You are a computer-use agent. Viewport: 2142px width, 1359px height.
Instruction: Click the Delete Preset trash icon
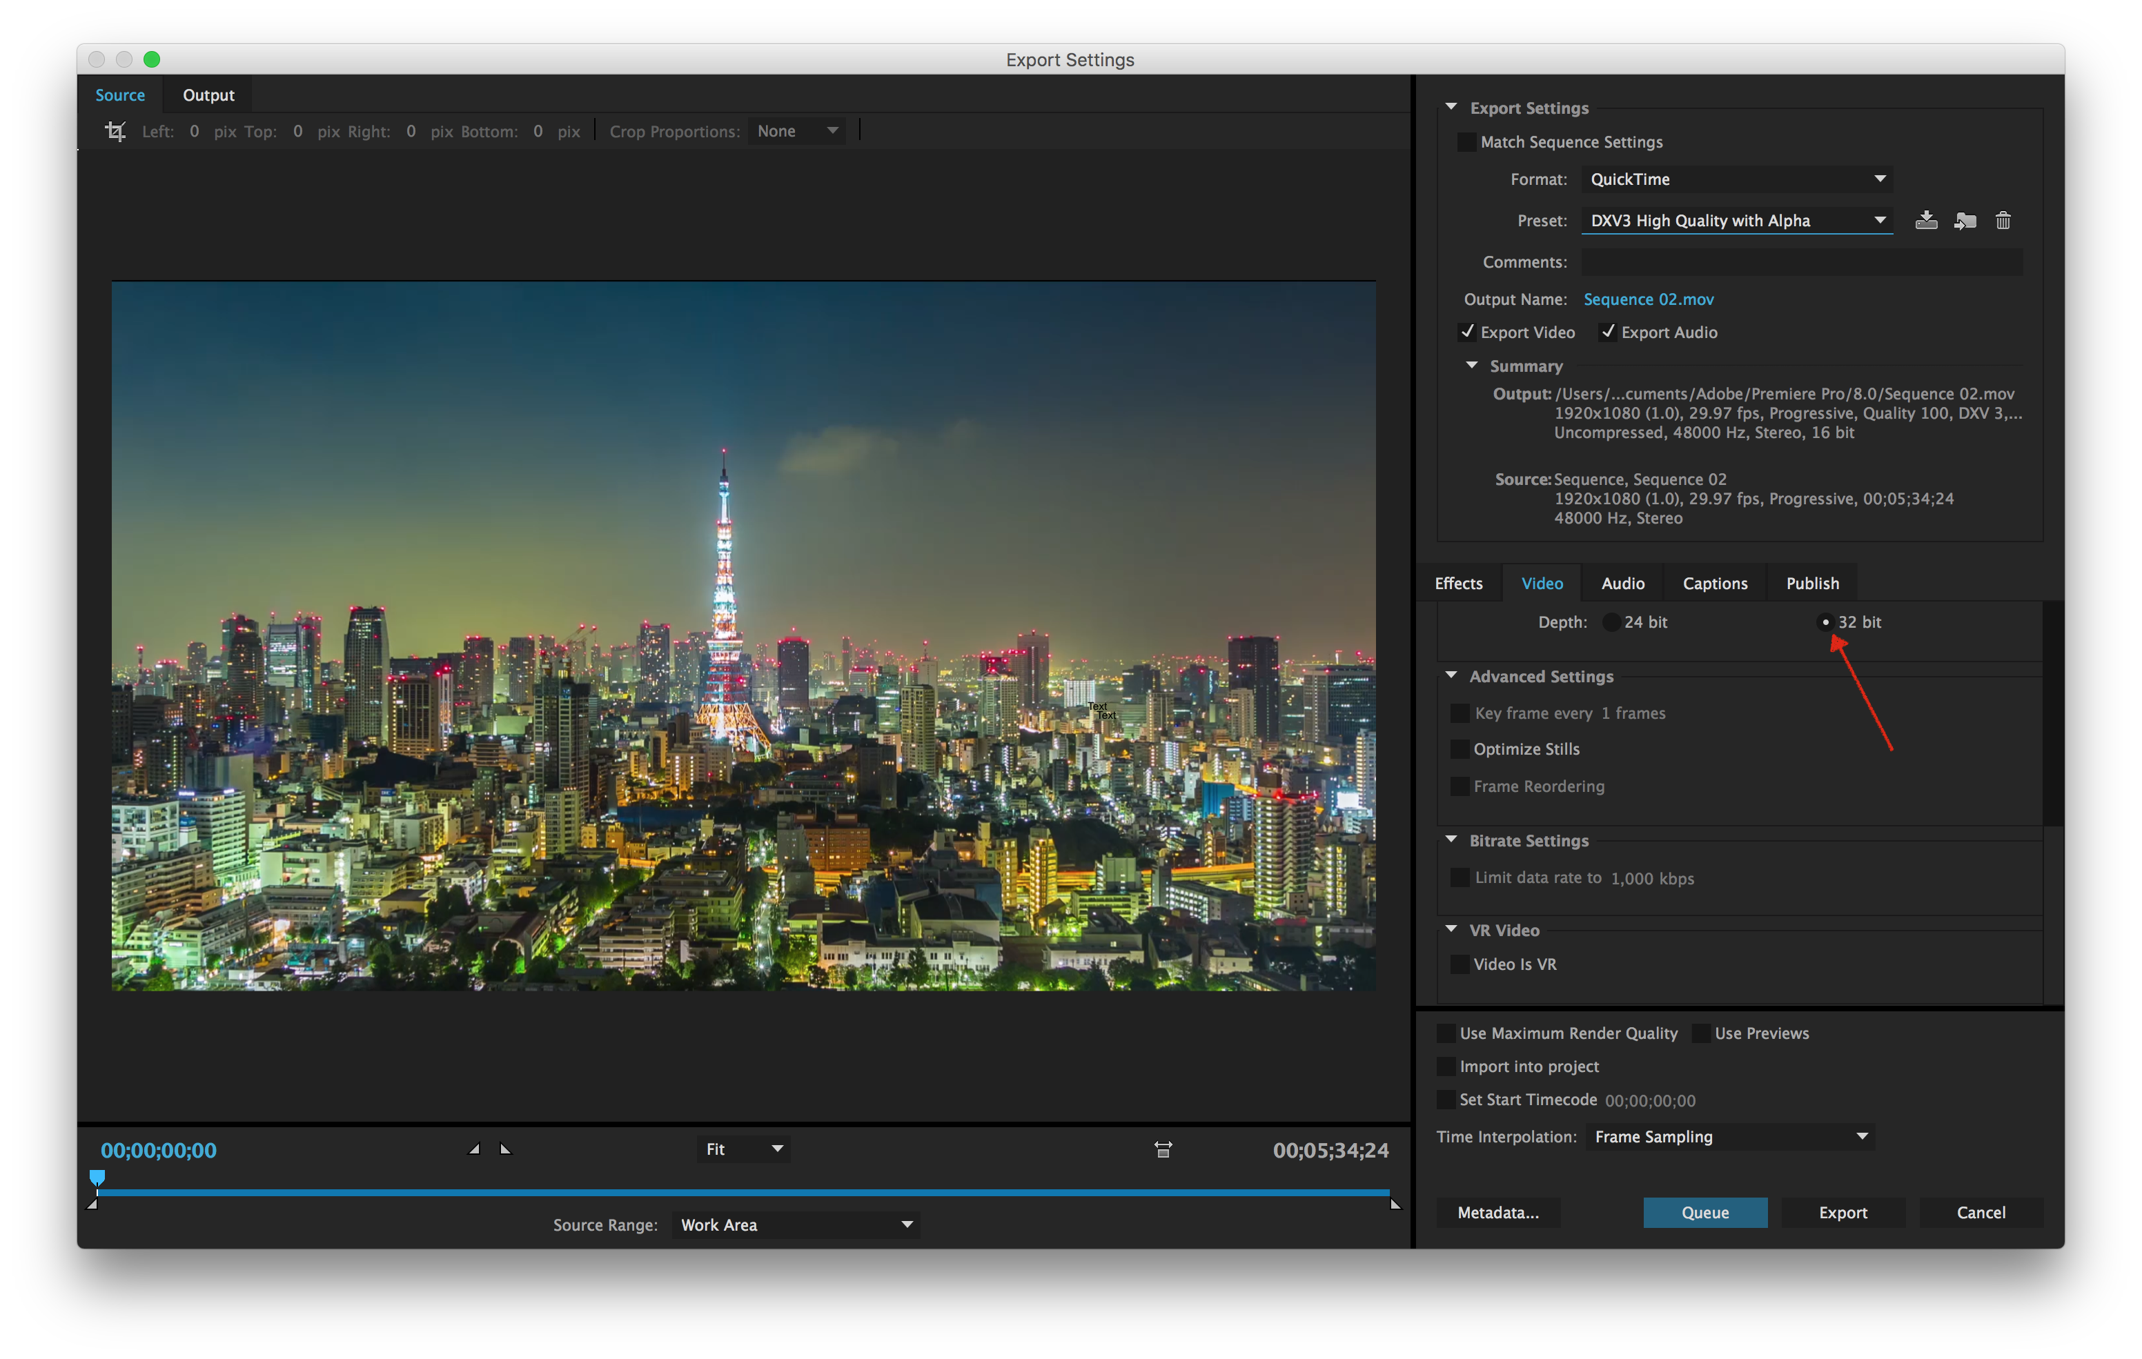2003,219
